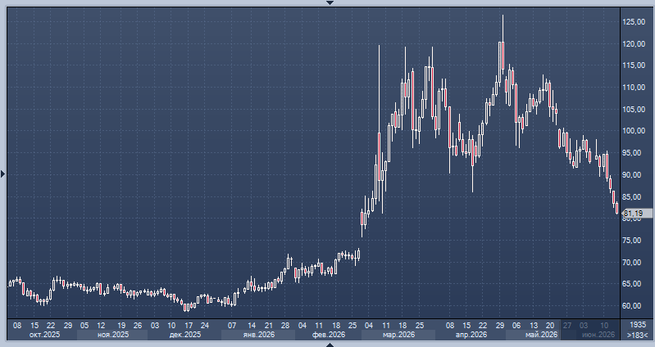
Task: Click the 65,00 price axis label
Action: 632,284
